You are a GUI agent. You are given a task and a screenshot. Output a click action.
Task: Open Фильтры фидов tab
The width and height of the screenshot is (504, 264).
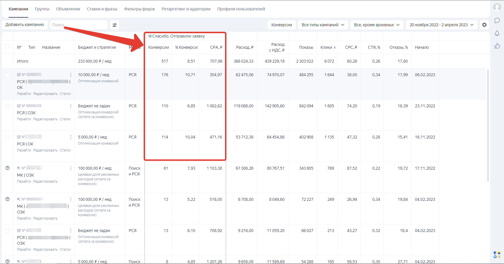click(x=139, y=9)
